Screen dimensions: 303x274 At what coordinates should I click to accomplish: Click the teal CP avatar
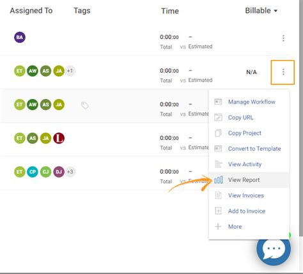tap(33, 172)
